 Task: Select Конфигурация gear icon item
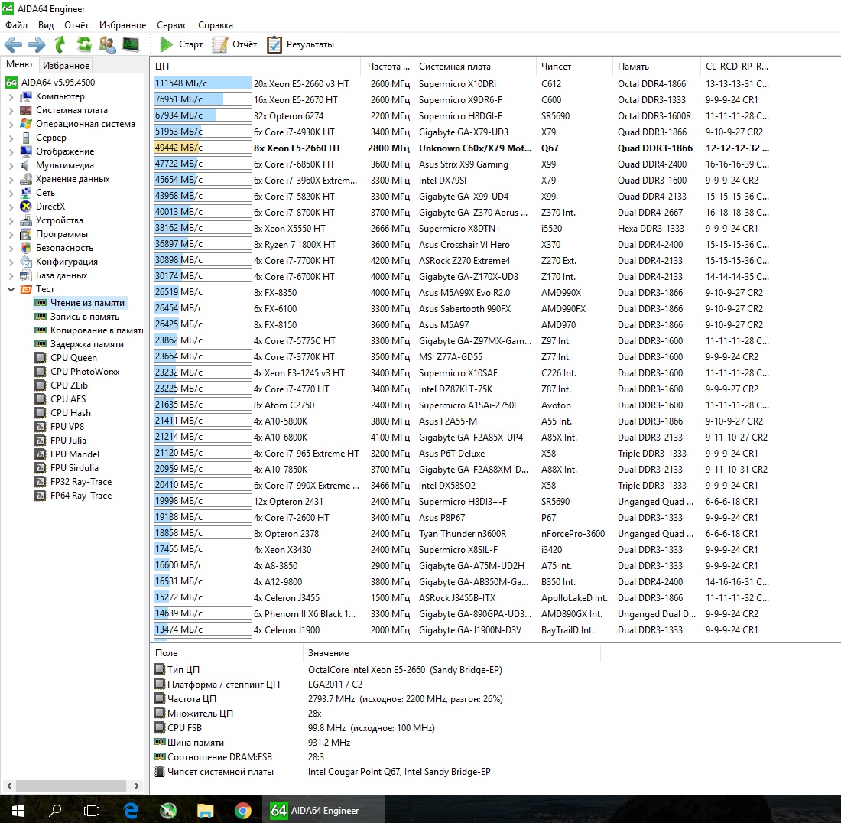point(26,262)
